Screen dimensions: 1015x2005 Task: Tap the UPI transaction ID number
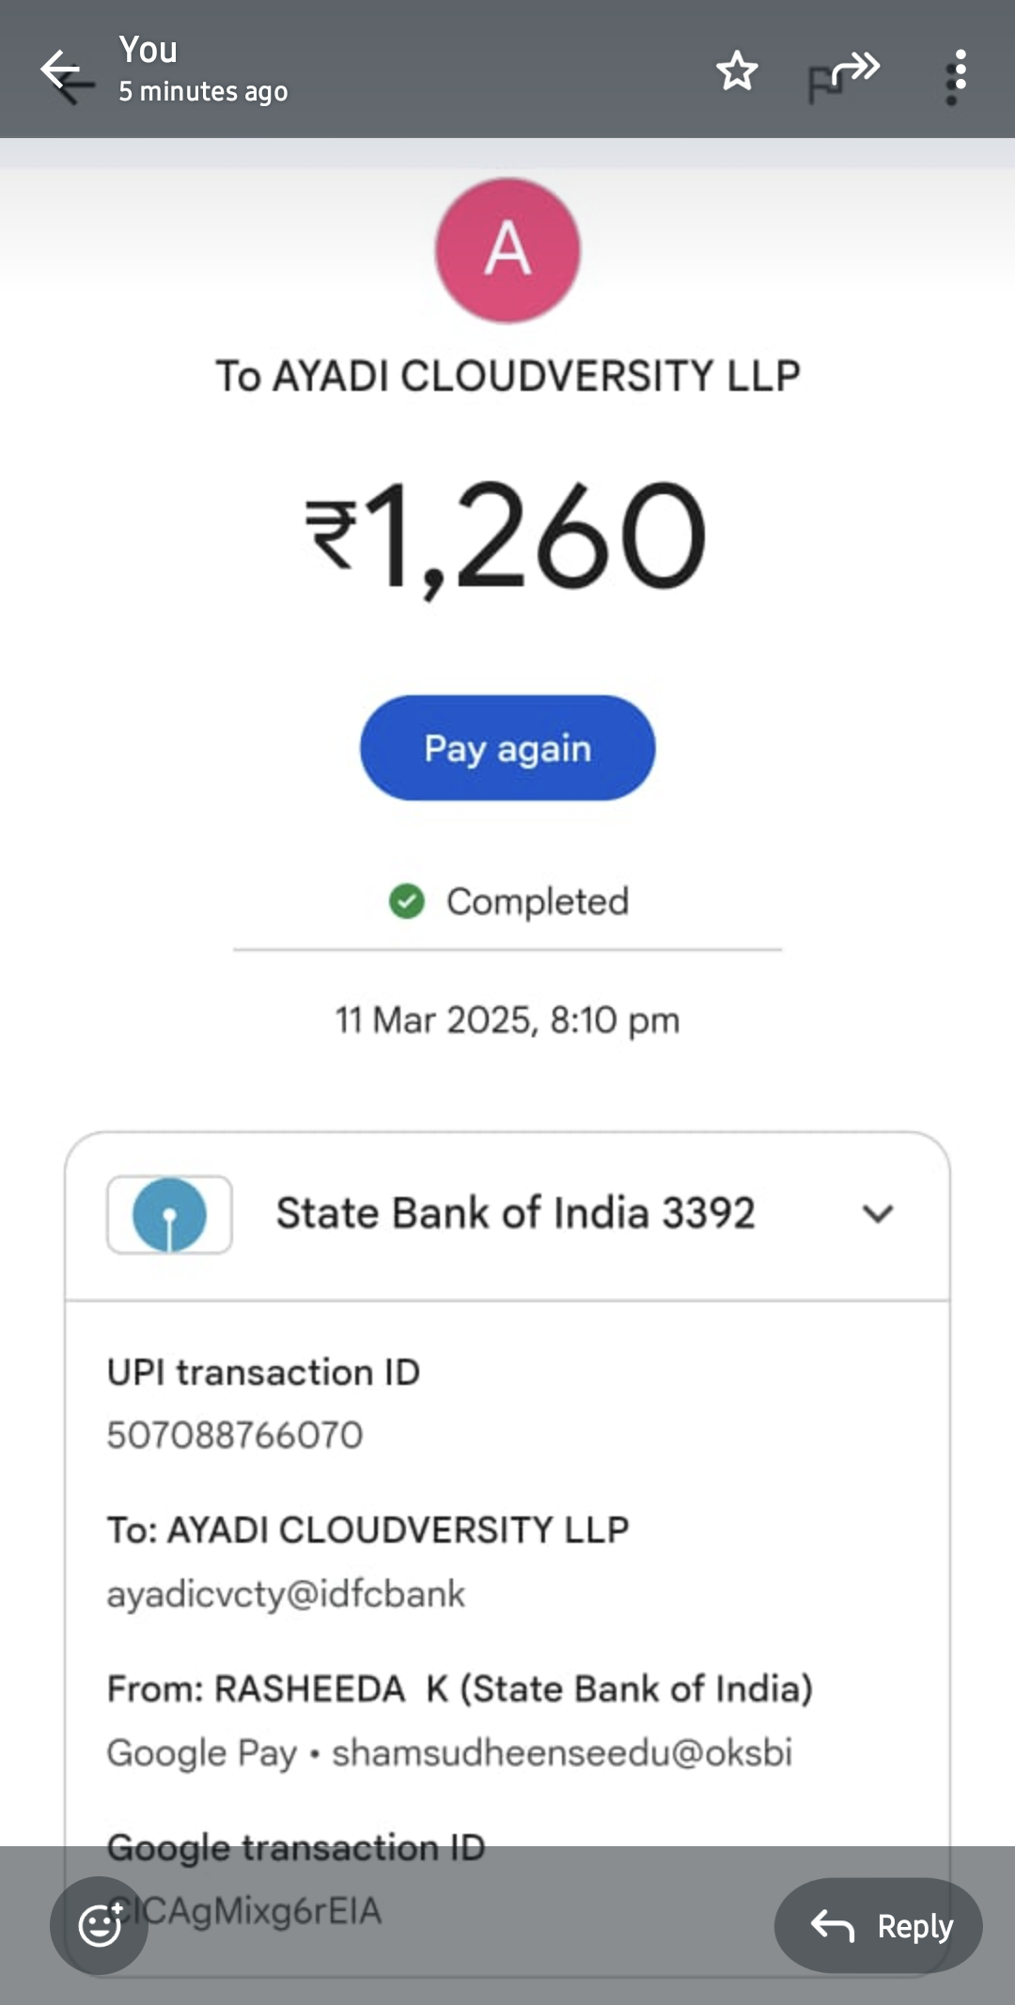[x=235, y=1435]
